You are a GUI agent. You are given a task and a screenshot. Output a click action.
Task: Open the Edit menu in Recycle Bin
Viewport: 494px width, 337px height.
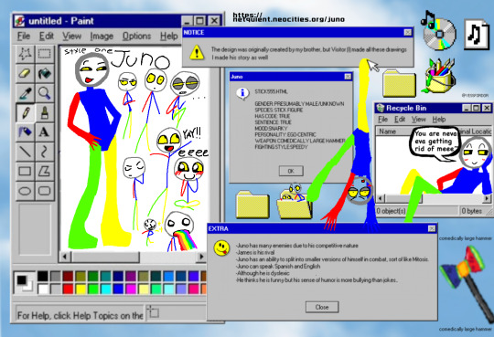[400, 120]
